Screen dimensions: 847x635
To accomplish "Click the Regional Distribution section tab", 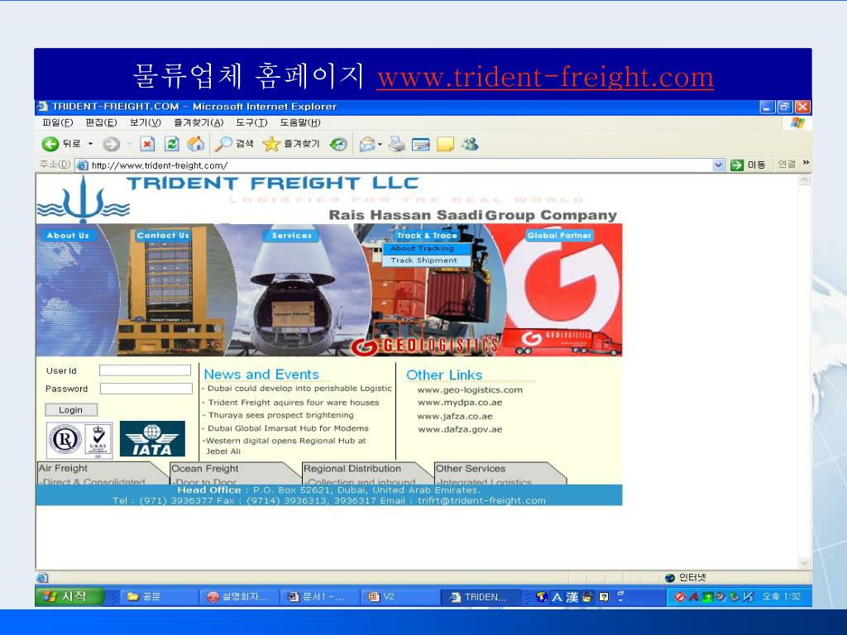I will (366, 472).
